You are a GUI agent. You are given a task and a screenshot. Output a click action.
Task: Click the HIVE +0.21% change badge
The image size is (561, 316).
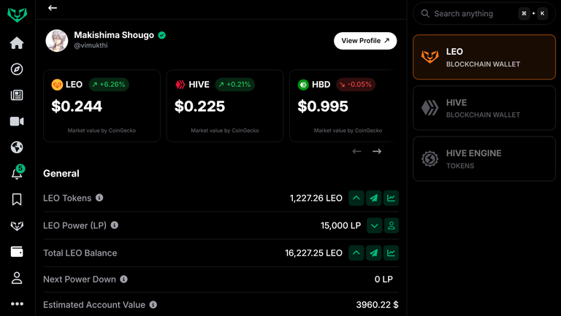pyautogui.click(x=234, y=85)
